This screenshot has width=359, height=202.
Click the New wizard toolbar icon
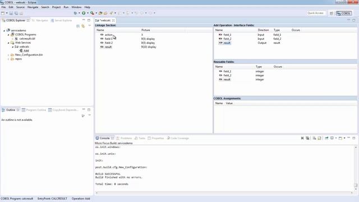pos(3,13)
